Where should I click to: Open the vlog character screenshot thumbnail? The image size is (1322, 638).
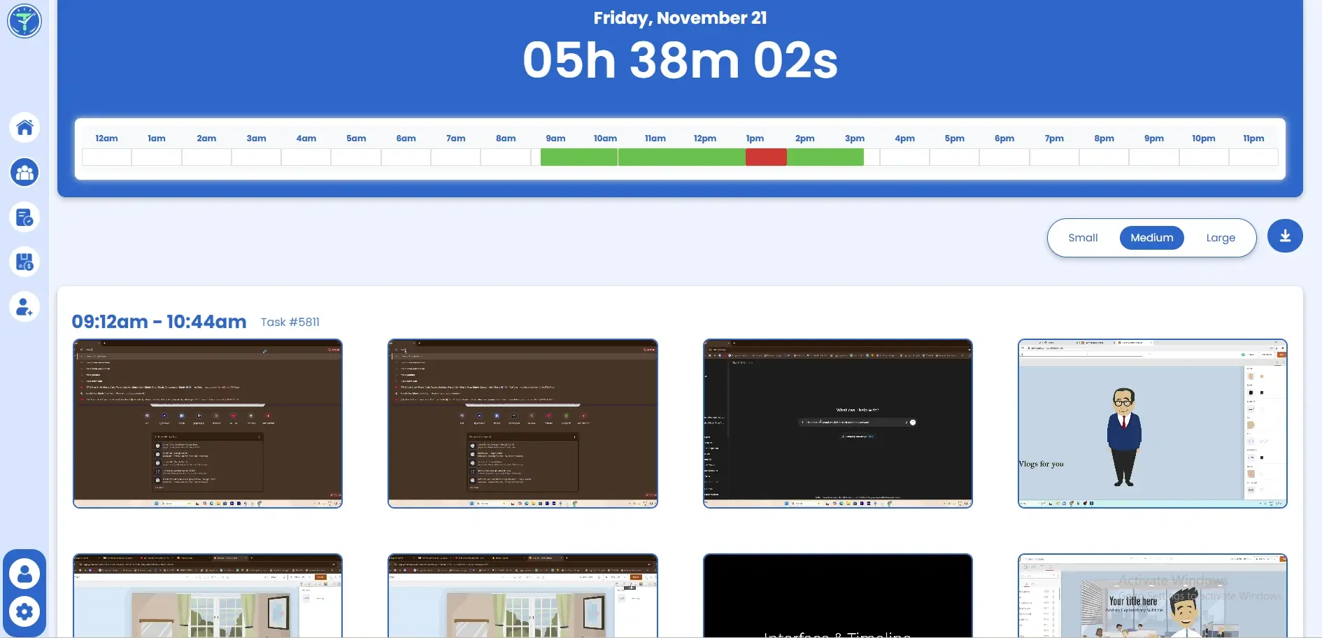[1151, 423]
